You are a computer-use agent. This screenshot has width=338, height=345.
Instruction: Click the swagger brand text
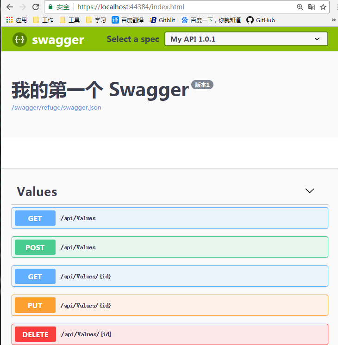click(58, 40)
